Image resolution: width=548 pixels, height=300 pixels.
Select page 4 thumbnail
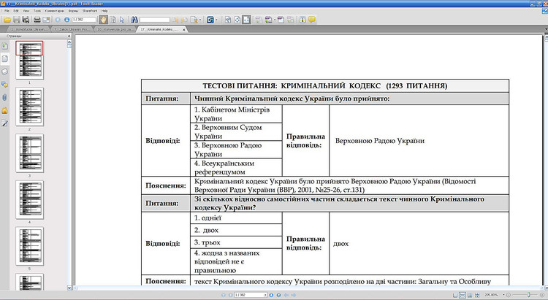click(x=30, y=200)
